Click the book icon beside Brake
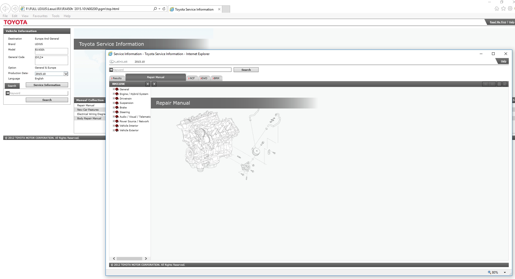 coord(117,107)
